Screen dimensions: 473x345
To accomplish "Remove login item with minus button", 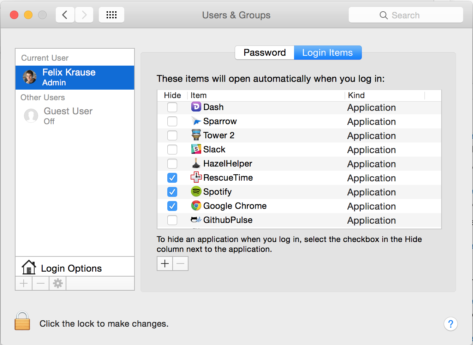I will click(180, 264).
